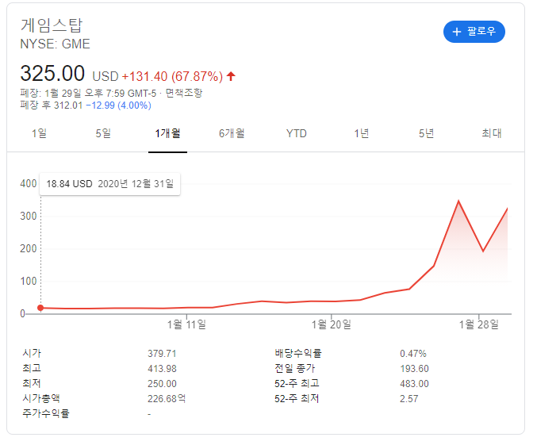Viewport: 537px width, 445px height.
Task: Click the 52-주 최고 value 483.00
Action: (414, 384)
